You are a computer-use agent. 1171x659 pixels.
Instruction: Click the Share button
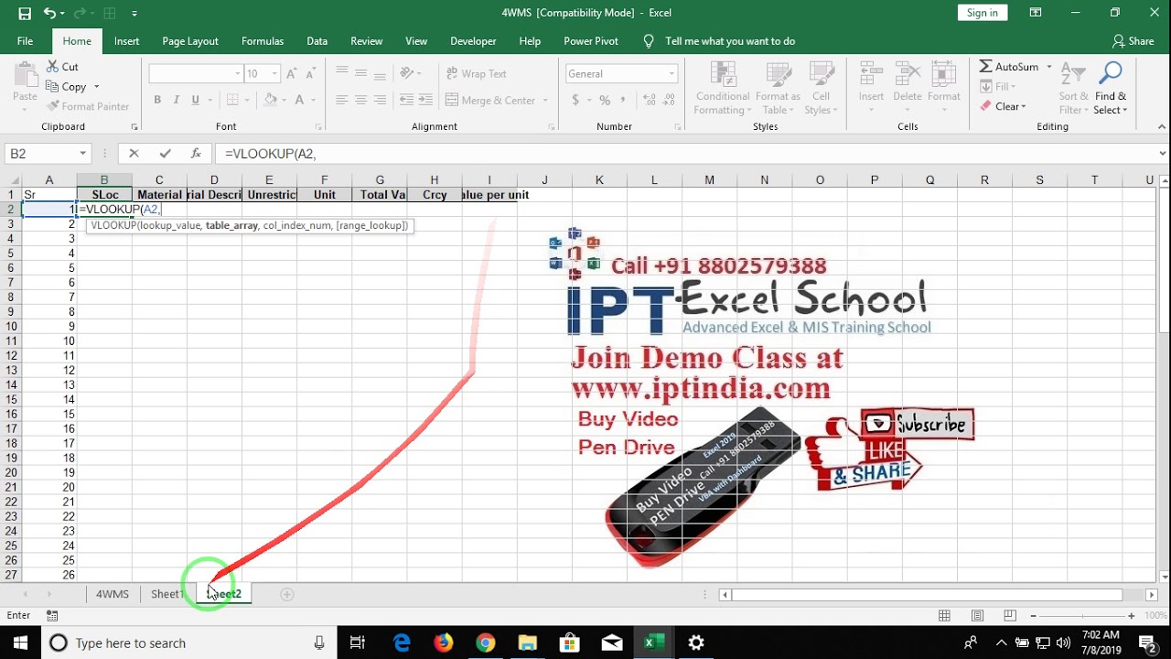click(1133, 41)
